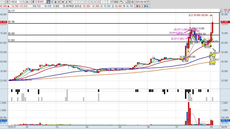Click the 38,689 annotation label
This screenshot has height=129, width=230.
click(212, 64)
